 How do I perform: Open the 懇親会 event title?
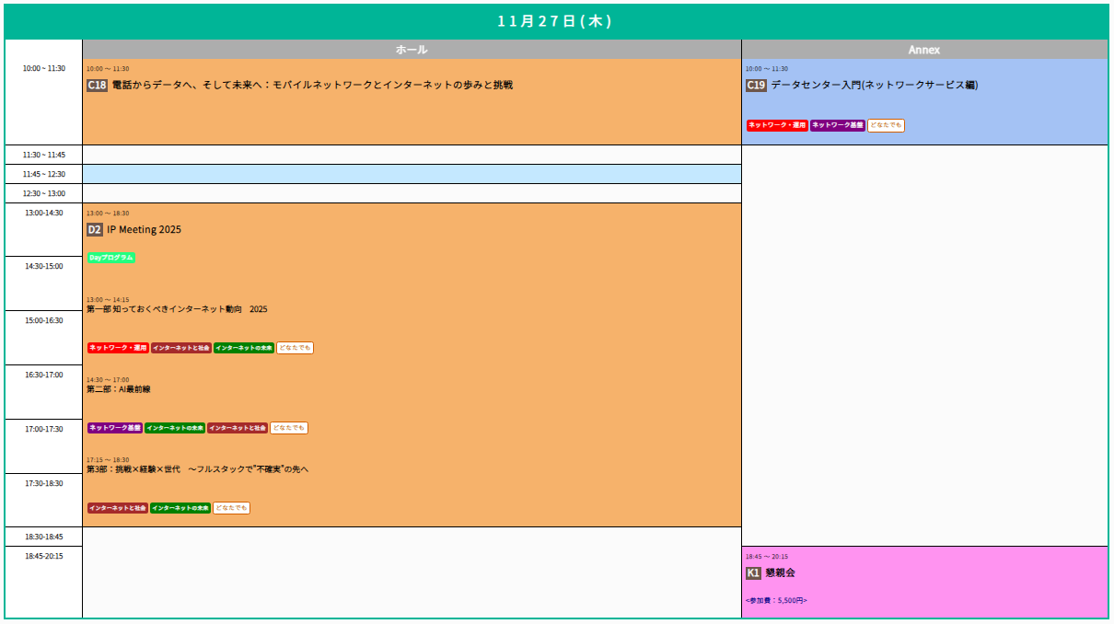coord(780,573)
